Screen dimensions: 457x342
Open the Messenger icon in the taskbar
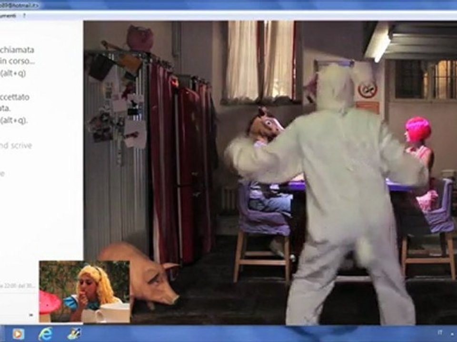[x=74, y=333]
